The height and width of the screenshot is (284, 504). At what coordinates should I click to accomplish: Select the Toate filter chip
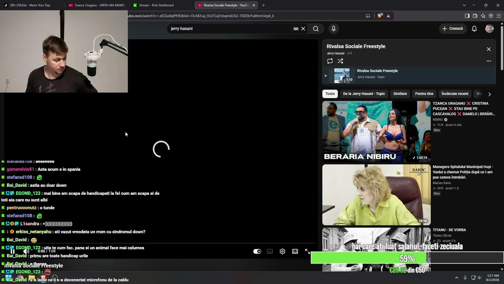[330, 94]
